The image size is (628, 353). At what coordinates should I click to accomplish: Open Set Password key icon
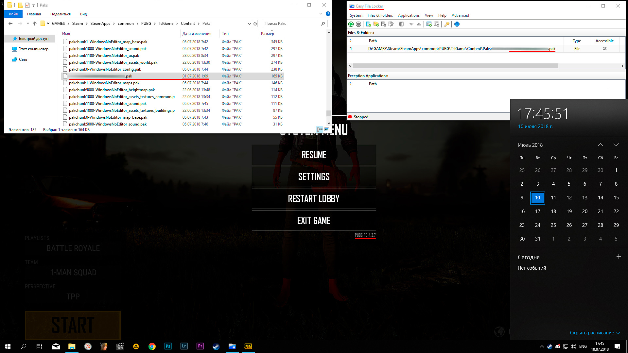click(x=447, y=24)
